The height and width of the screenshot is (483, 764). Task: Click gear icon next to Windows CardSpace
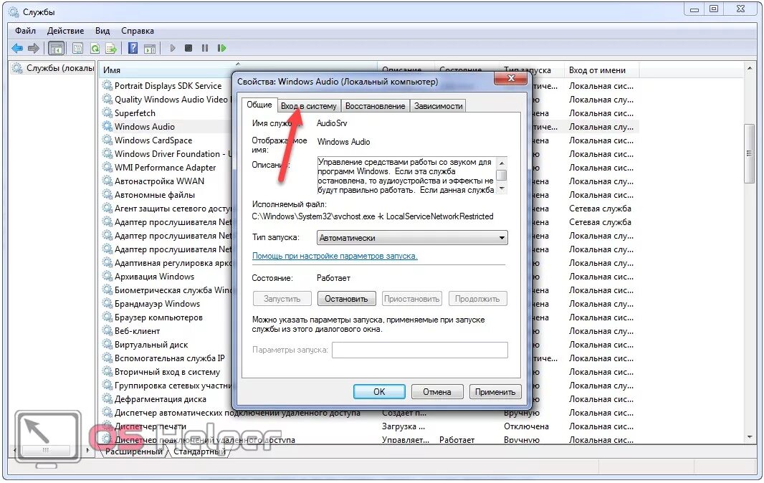coord(108,140)
